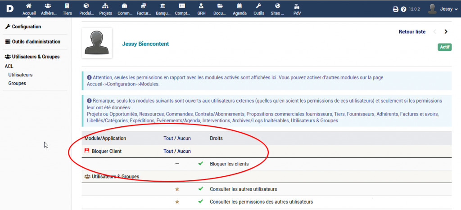Open the Jessy user dropdown
Viewport: 461px width, 210px height.
(x=449, y=9)
